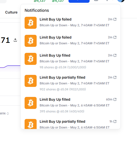Open external link for 60m filled order

pos(115,99)
